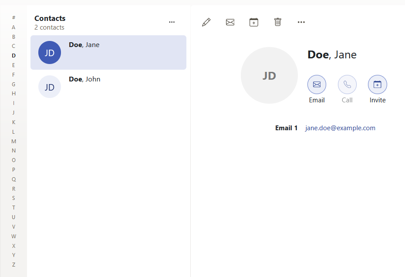Click the calendar invite icon in the toolbar
This screenshot has width=405, height=277.
pos(254,22)
